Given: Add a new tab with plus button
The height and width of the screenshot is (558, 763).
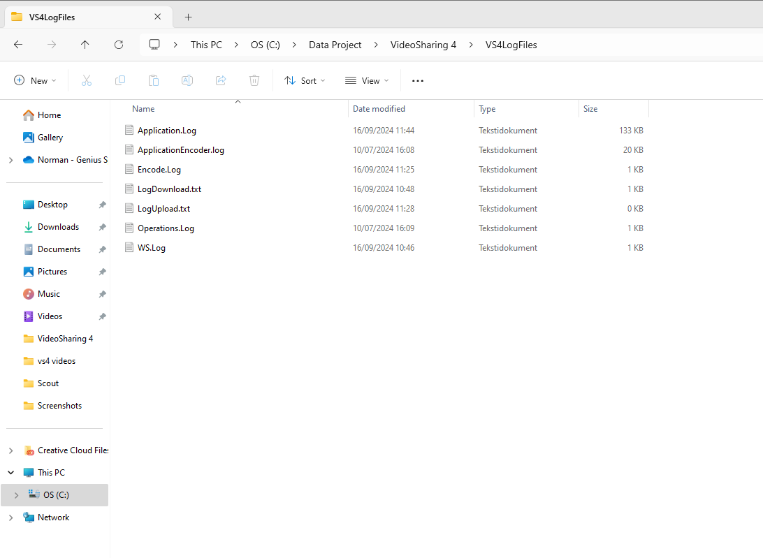Looking at the screenshot, I should click(x=189, y=17).
